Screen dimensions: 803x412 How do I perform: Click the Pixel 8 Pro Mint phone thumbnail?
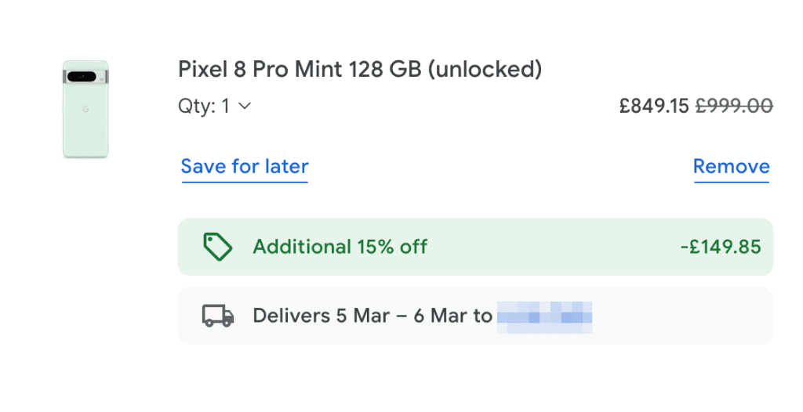85,110
